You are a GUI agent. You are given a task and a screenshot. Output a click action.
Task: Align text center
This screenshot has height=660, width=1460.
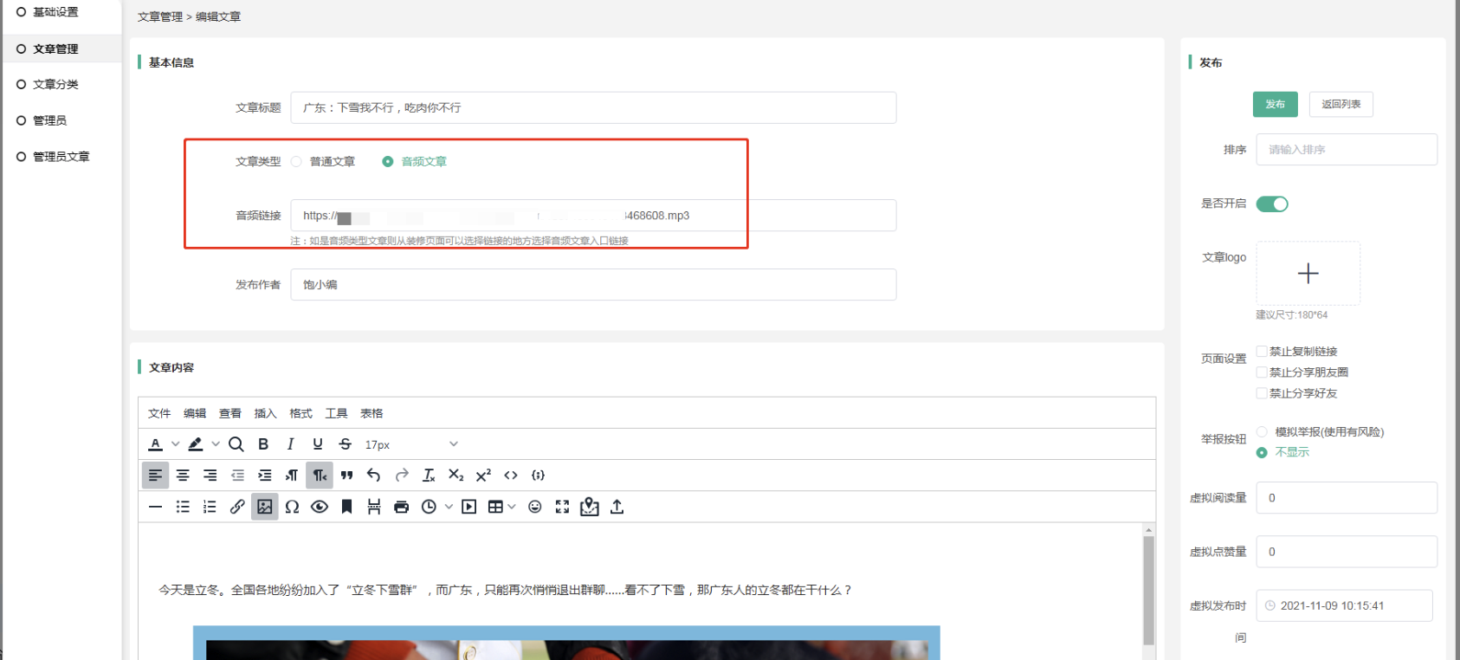(183, 476)
